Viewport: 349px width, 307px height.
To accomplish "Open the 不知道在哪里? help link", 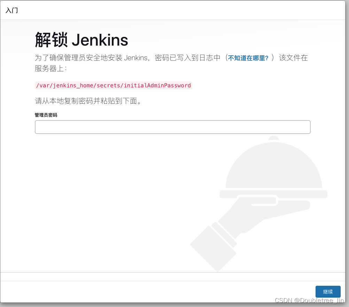I will tap(248, 58).
